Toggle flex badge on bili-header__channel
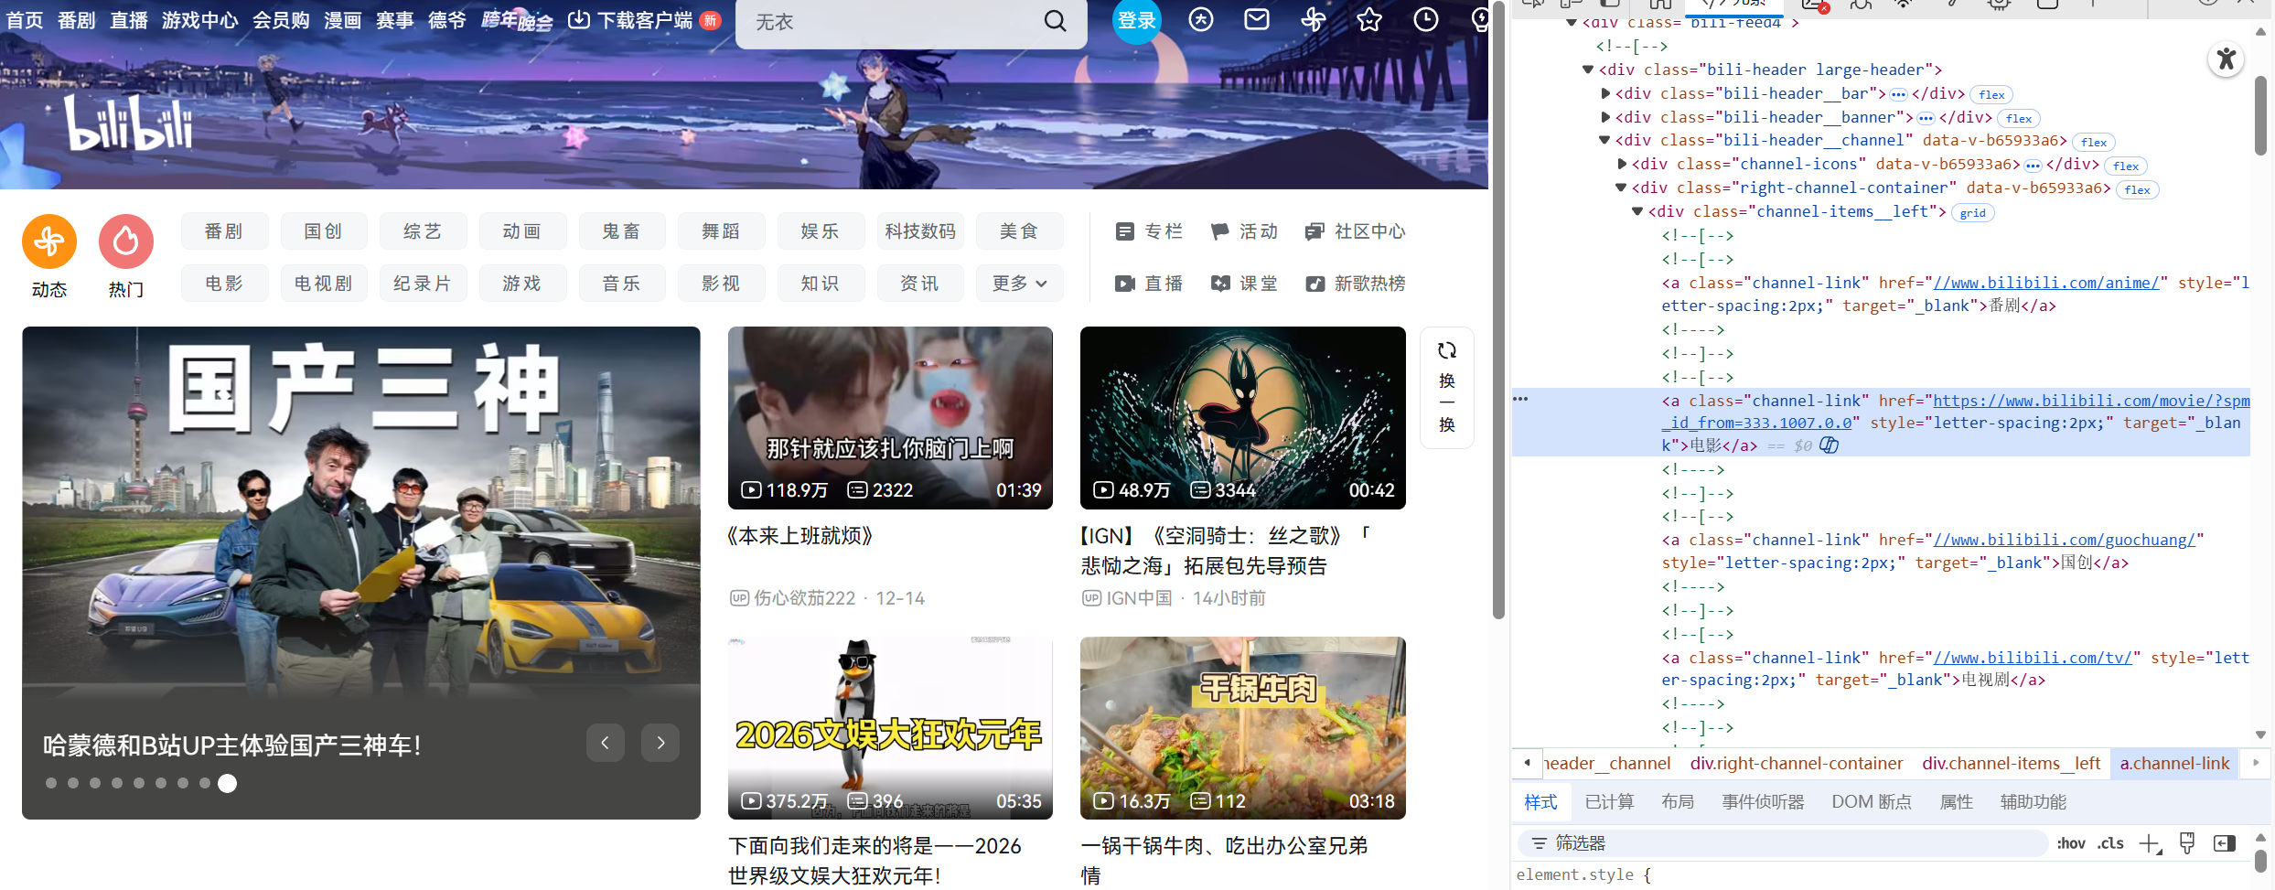The height and width of the screenshot is (890, 2275). click(2094, 142)
